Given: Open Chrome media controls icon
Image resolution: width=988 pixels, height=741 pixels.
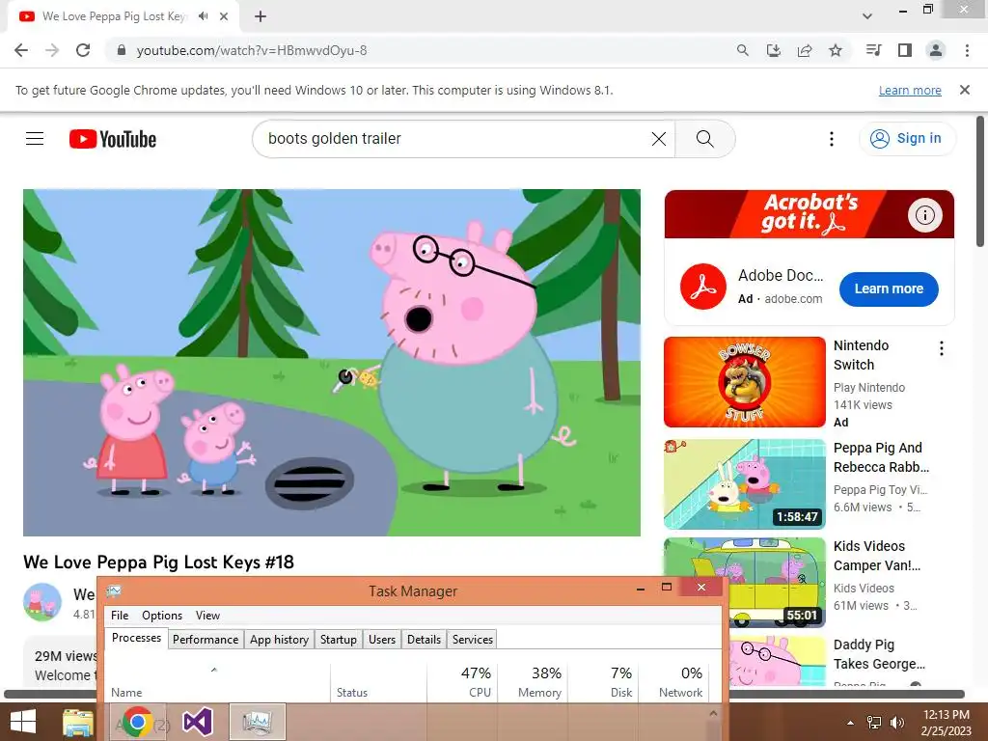Looking at the screenshot, I should (x=873, y=50).
